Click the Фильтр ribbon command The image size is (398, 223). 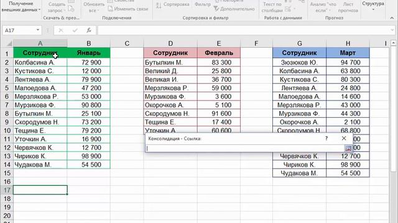click(x=203, y=4)
